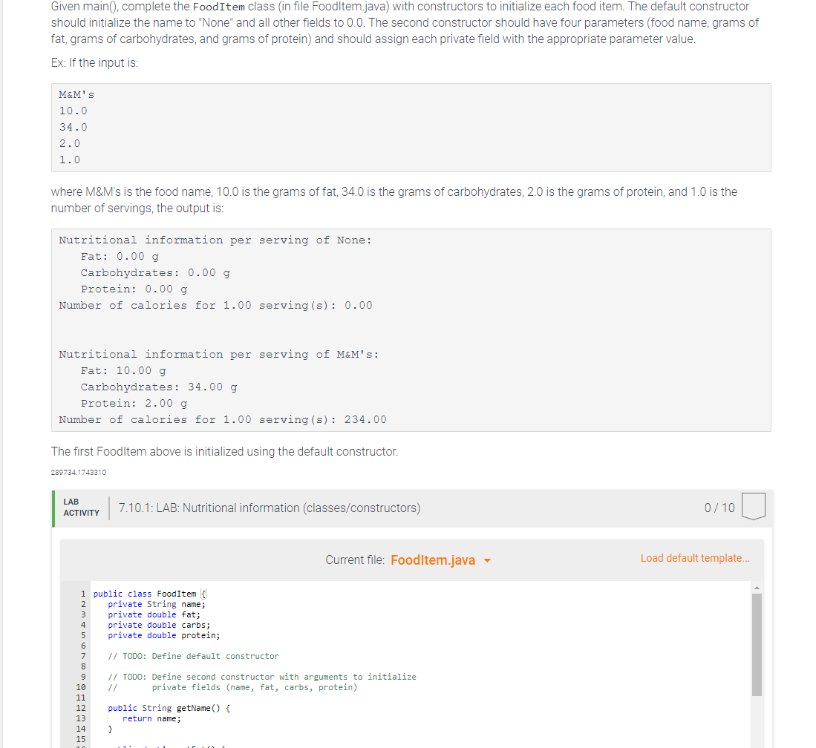Click the green accent bar beside LAB ACTIVITY
The width and height of the screenshot is (816, 748).
53,508
